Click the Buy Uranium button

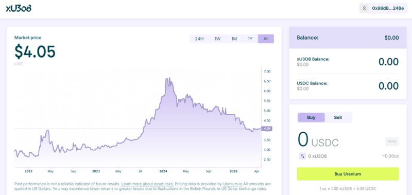point(348,174)
